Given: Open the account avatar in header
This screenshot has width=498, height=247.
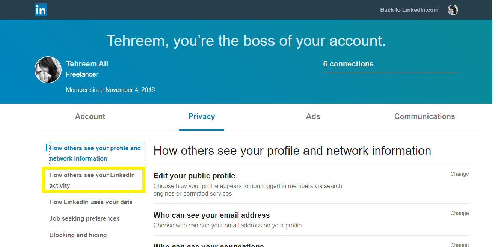Looking at the screenshot, I should pos(453,10).
